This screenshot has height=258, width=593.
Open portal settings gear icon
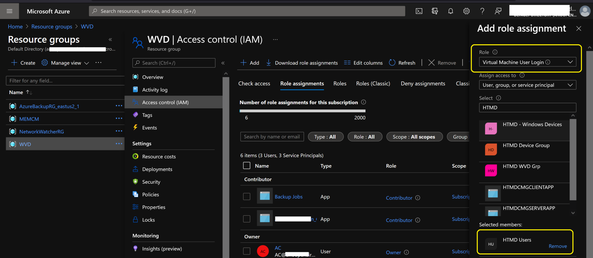click(x=466, y=11)
